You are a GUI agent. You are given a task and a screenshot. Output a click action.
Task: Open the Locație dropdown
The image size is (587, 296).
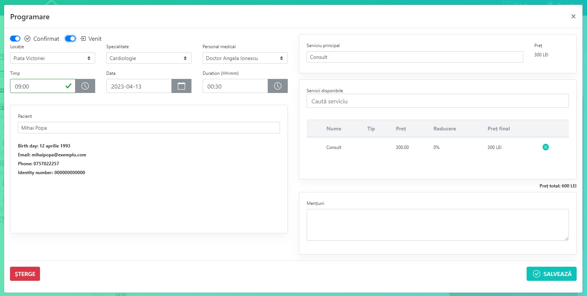[52, 58]
